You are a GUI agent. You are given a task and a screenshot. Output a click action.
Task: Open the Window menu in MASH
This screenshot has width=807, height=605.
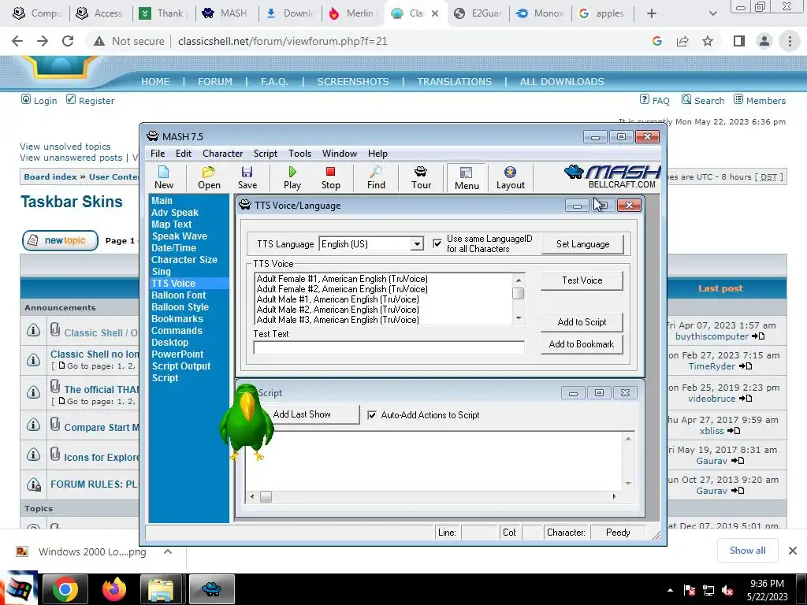coord(339,154)
